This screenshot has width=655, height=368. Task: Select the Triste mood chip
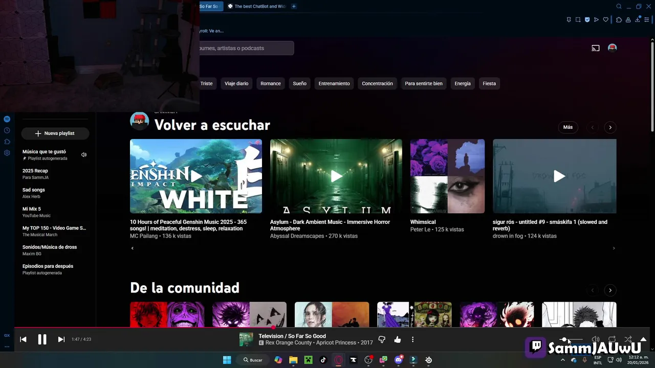click(x=206, y=83)
